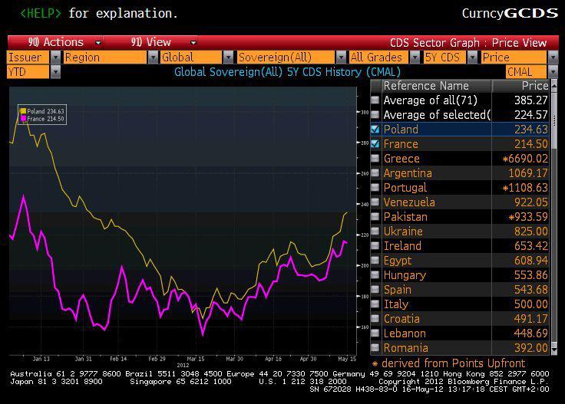Click the YTD period field
Screen dimensions: 565x404
pos(28,72)
